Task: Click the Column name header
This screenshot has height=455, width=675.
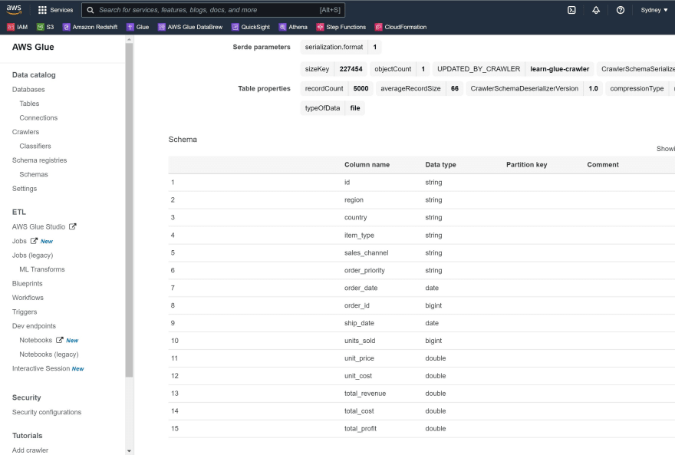Action: point(367,165)
